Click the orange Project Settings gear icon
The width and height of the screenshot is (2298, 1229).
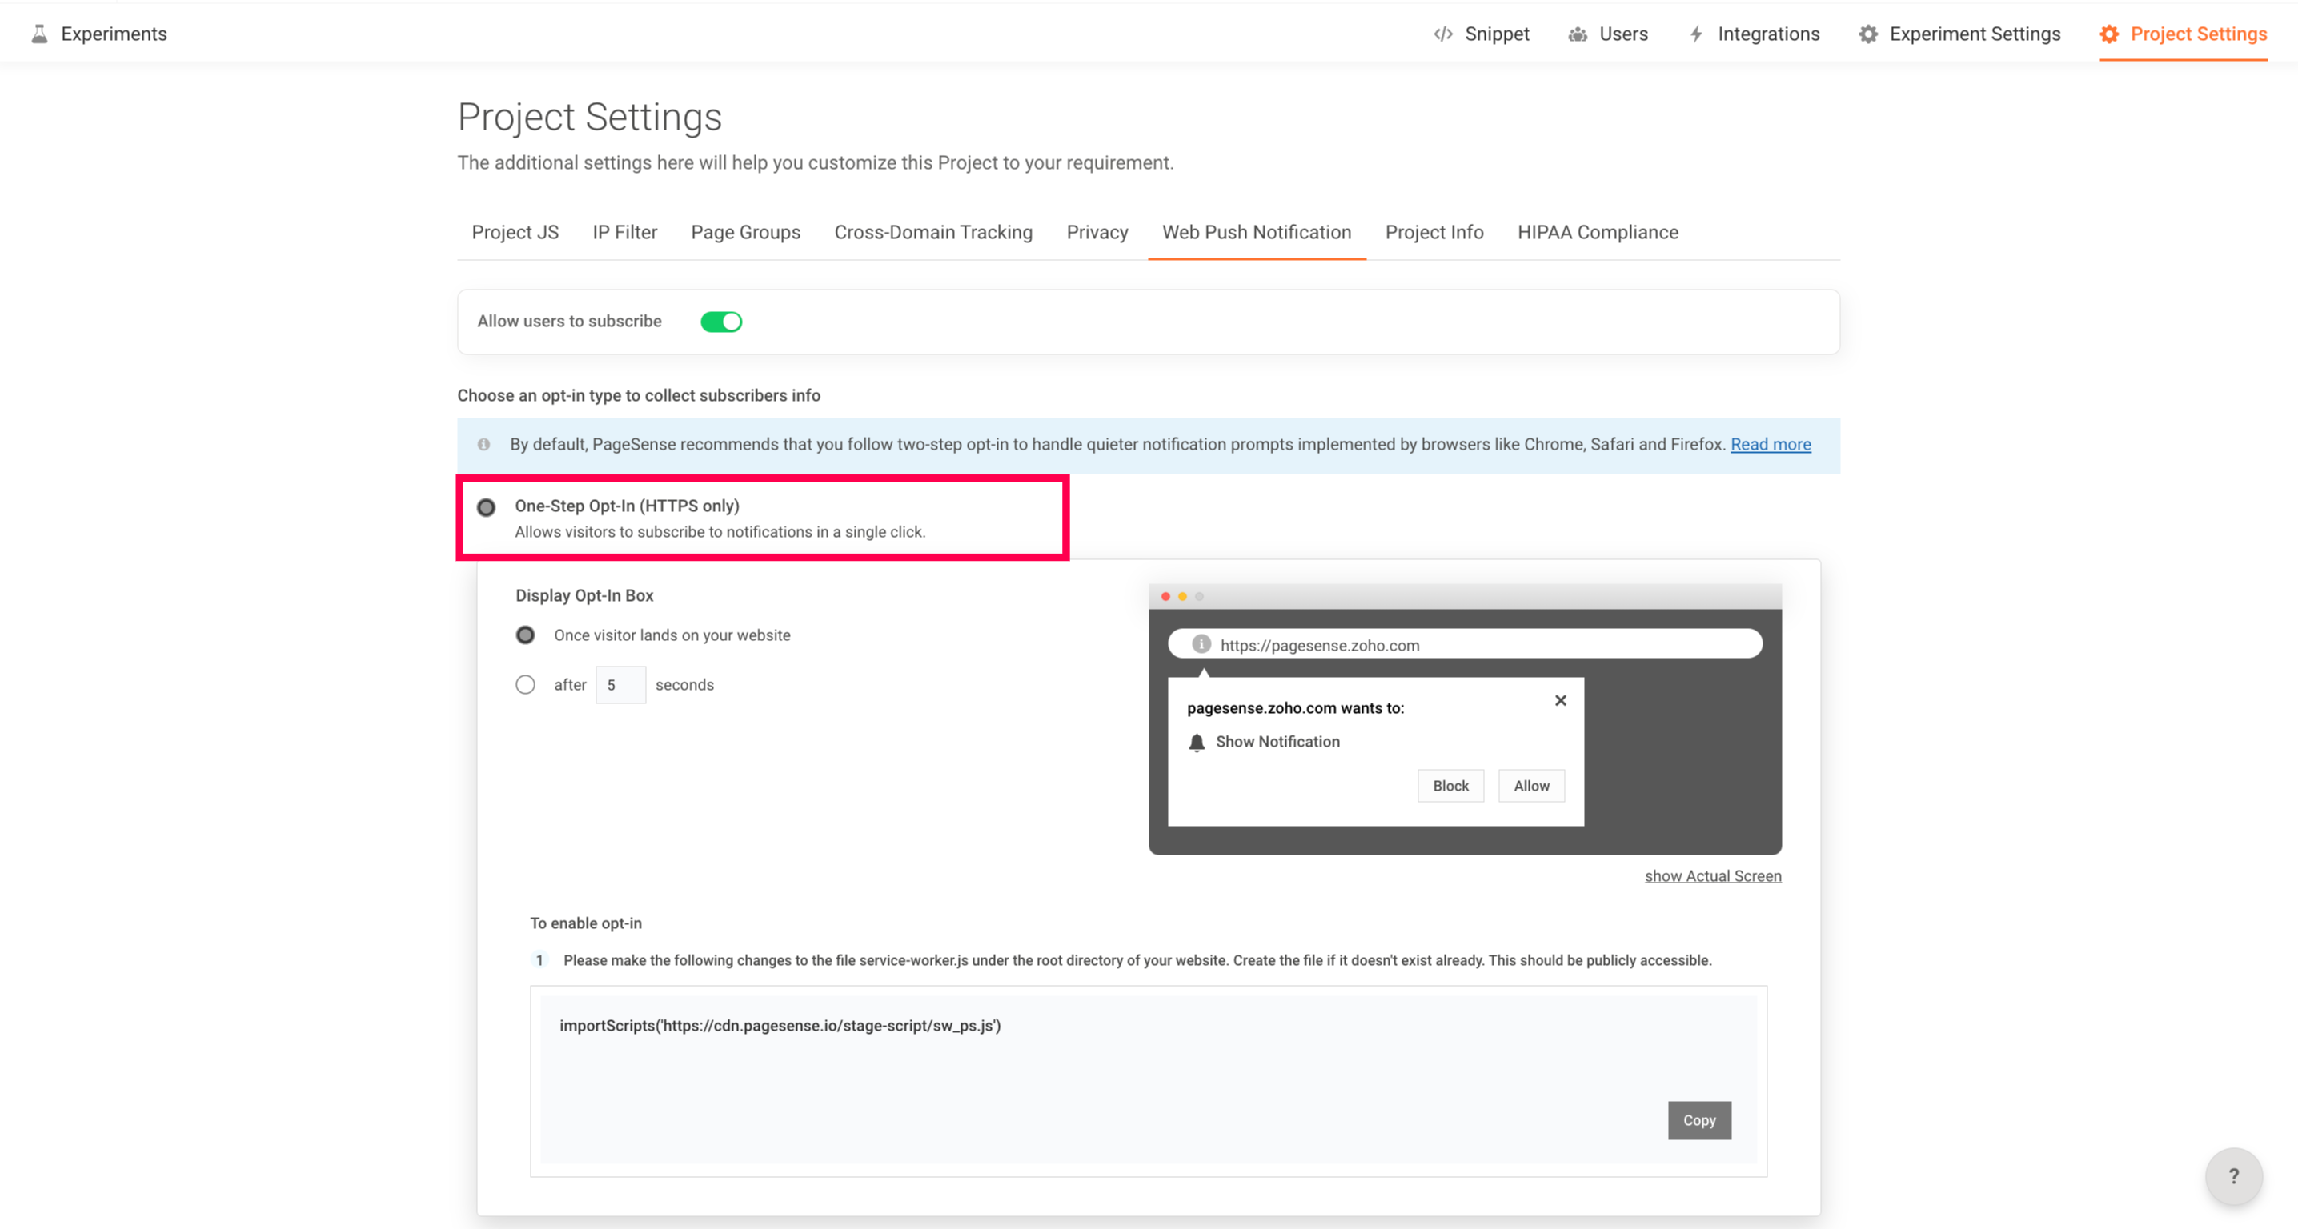coord(2109,34)
